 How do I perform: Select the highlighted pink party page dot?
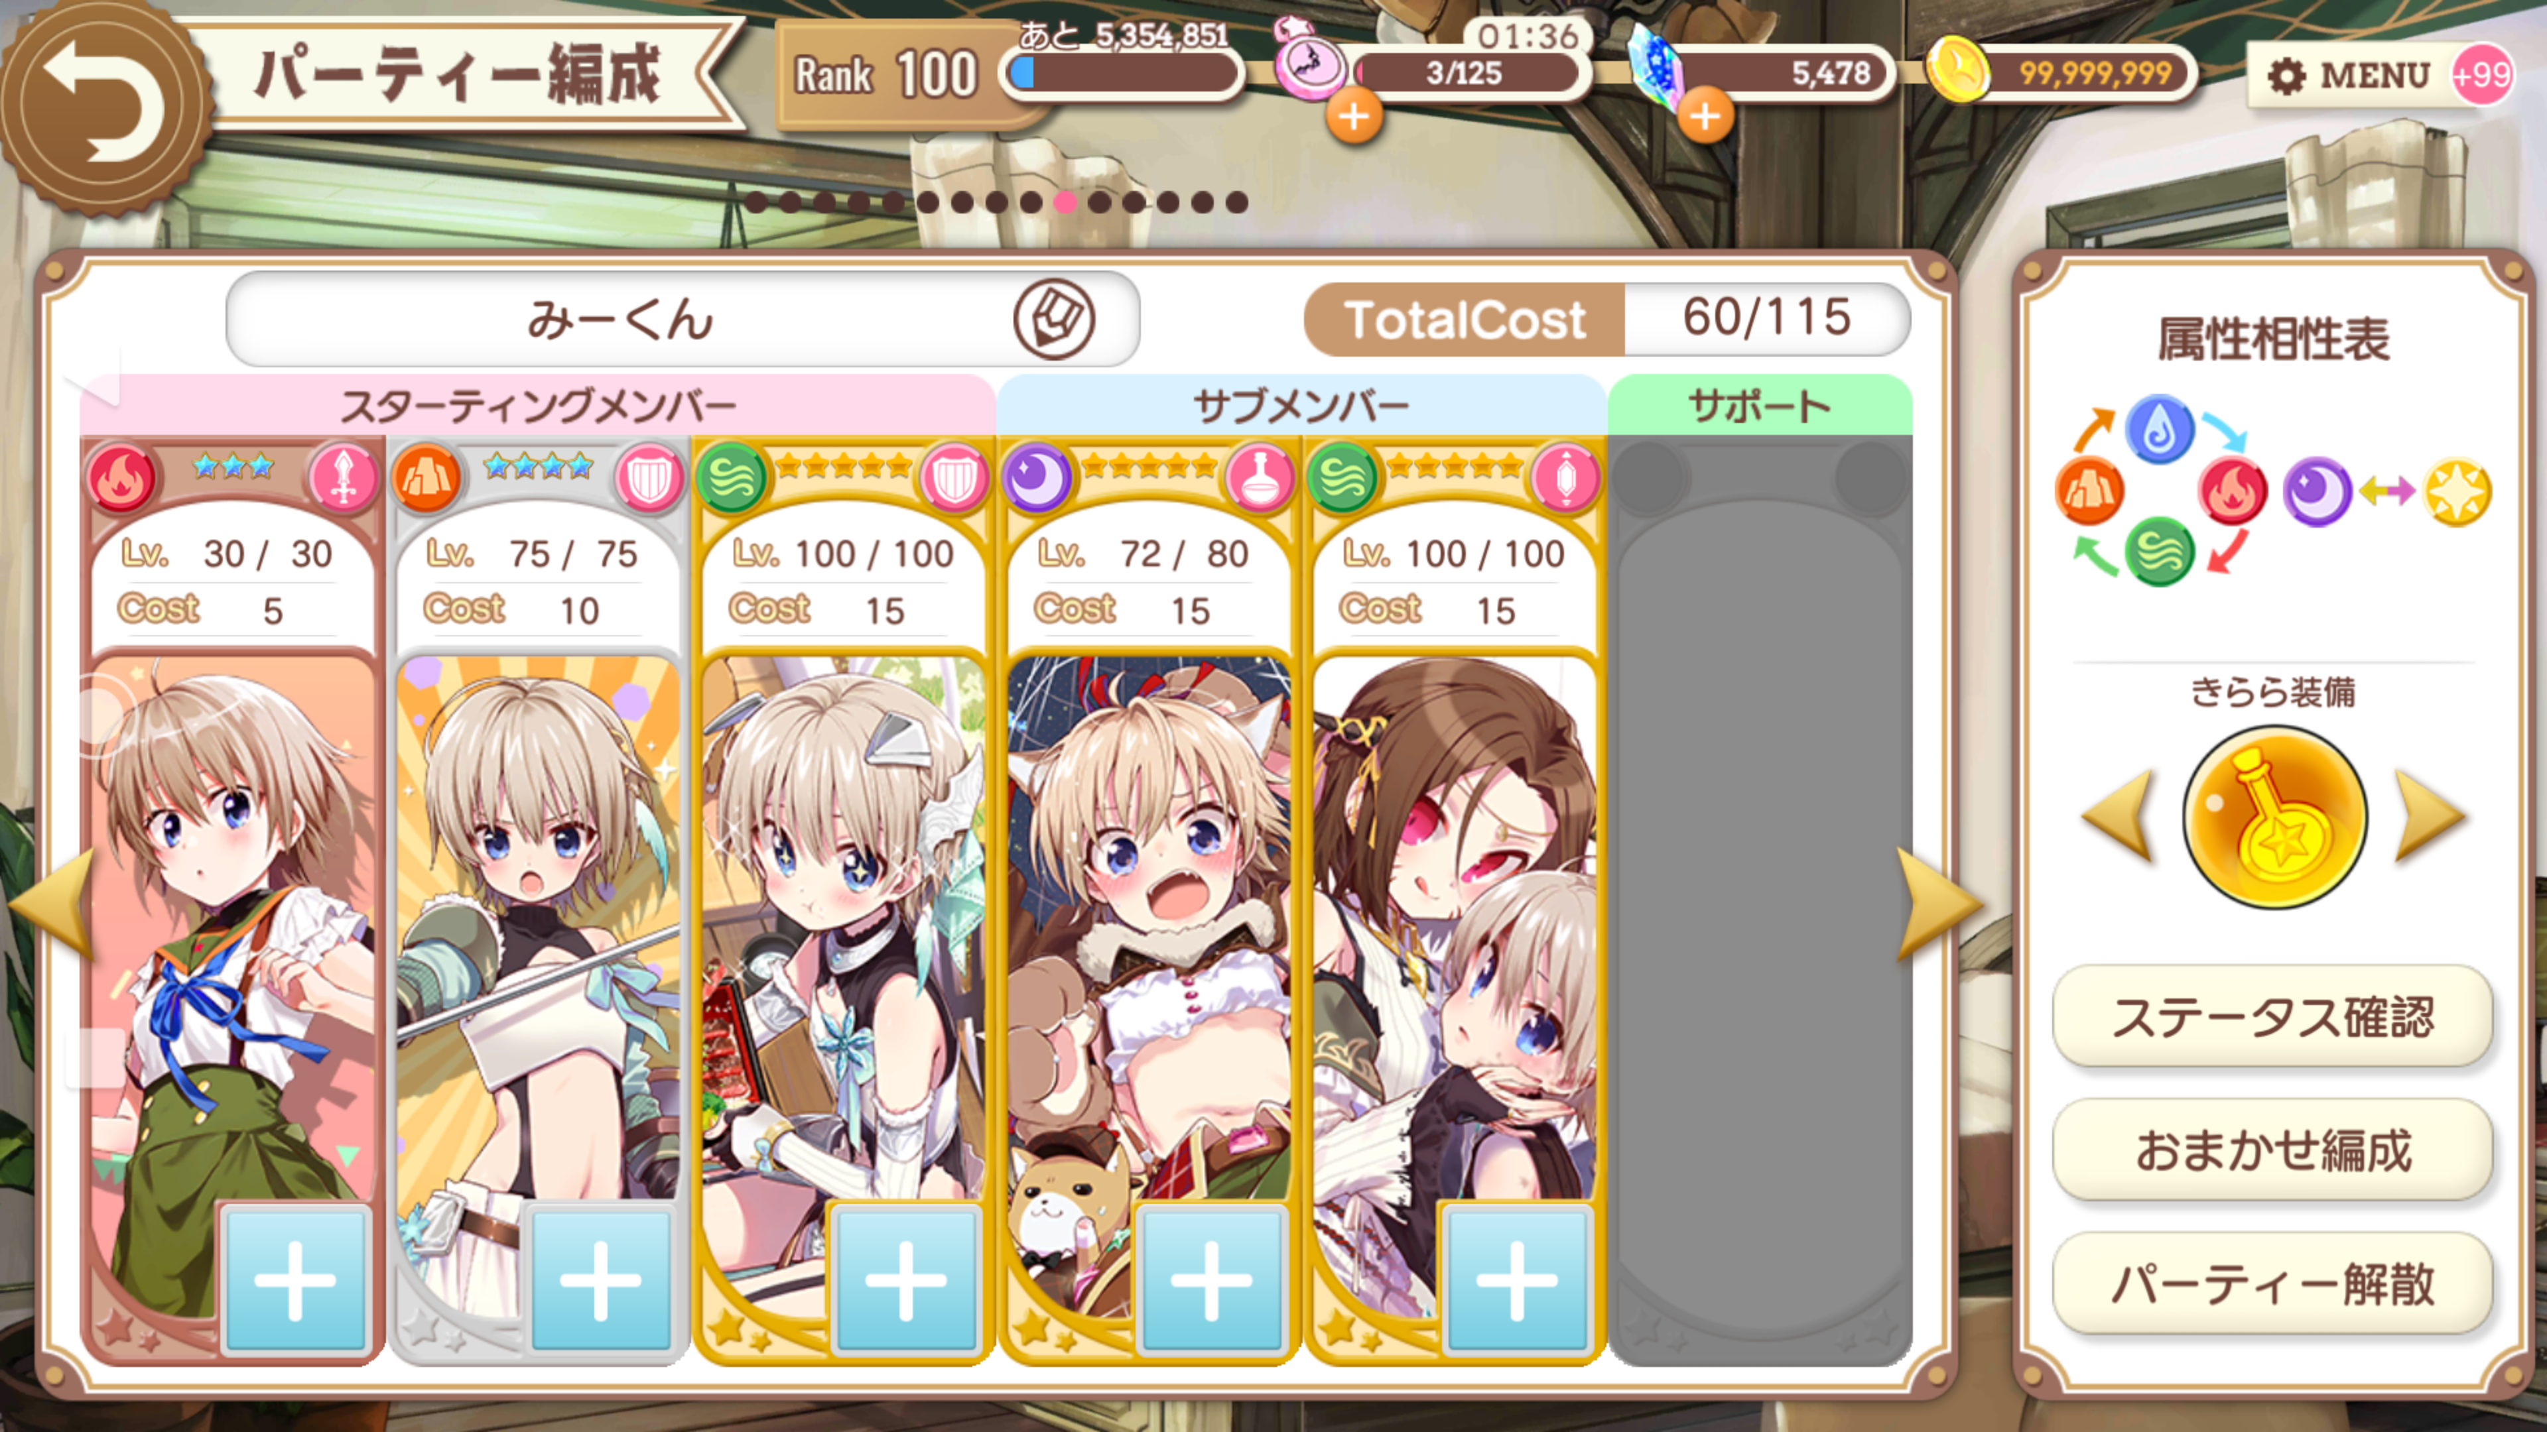tap(1065, 203)
